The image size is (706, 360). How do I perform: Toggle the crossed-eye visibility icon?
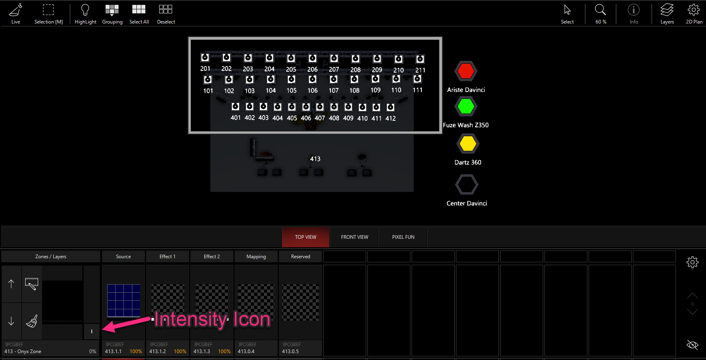(x=693, y=345)
